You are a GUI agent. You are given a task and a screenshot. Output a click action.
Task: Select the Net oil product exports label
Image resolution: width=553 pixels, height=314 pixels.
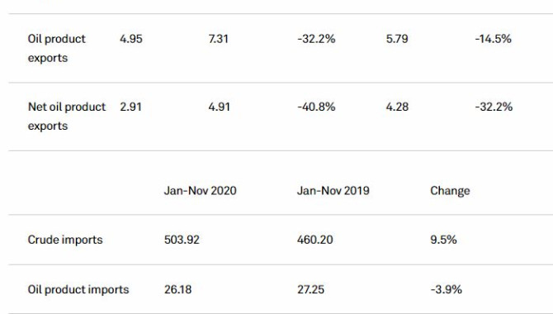pos(67,117)
